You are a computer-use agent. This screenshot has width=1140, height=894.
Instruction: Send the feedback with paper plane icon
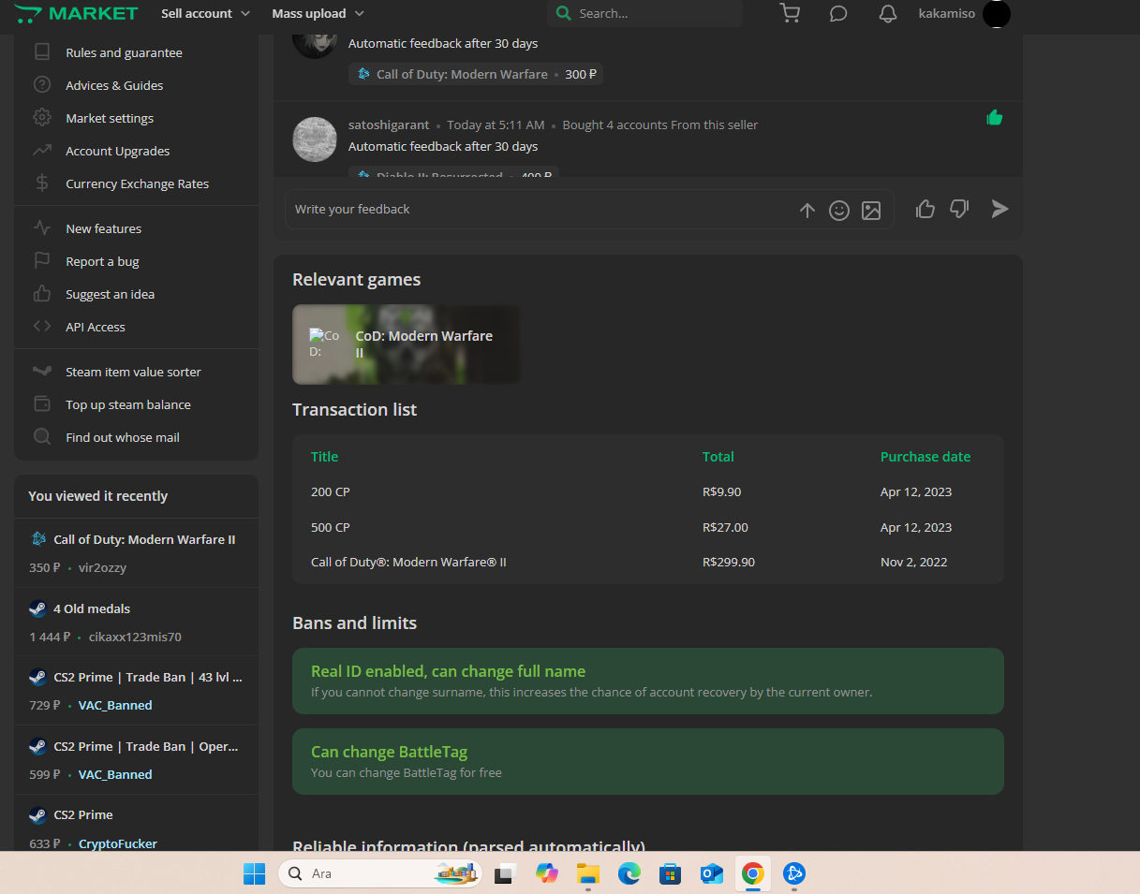coord(1000,209)
